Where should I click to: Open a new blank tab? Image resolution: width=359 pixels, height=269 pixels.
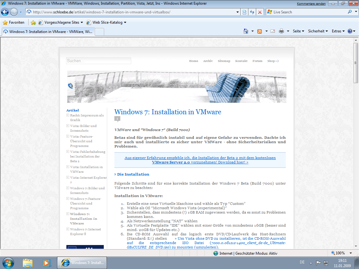tap(99, 32)
